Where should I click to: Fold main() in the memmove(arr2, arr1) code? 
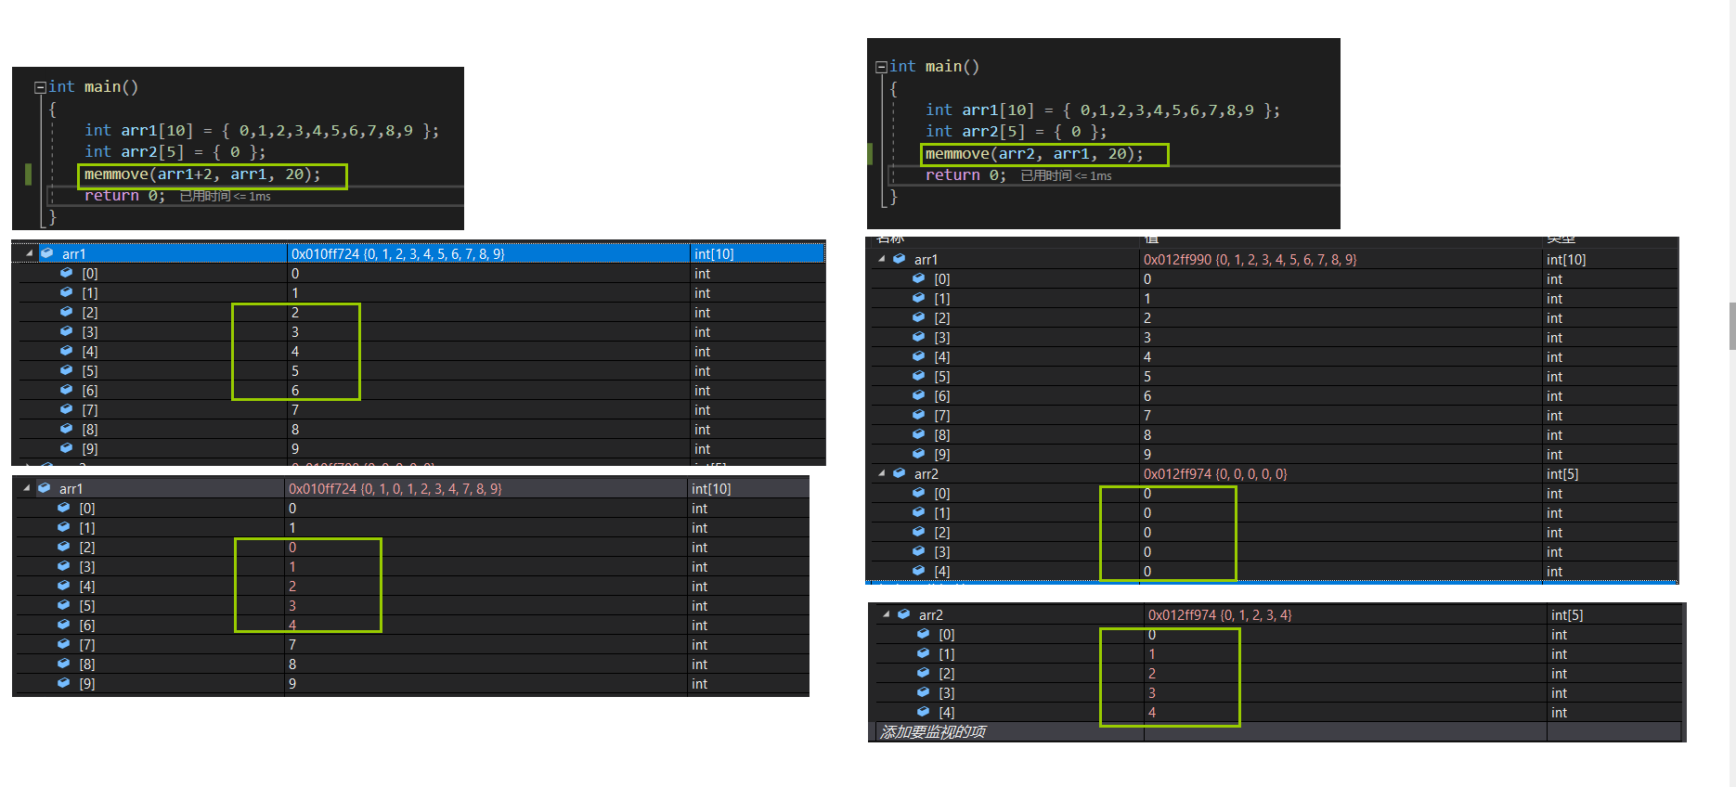click(x=881, y=67)
